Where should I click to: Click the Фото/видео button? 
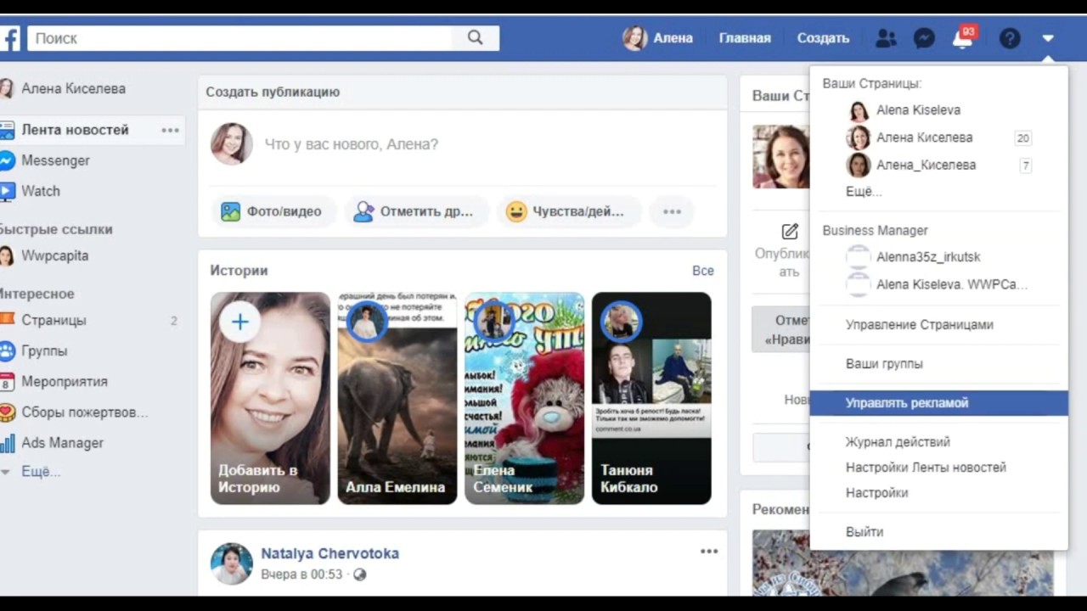273,211
